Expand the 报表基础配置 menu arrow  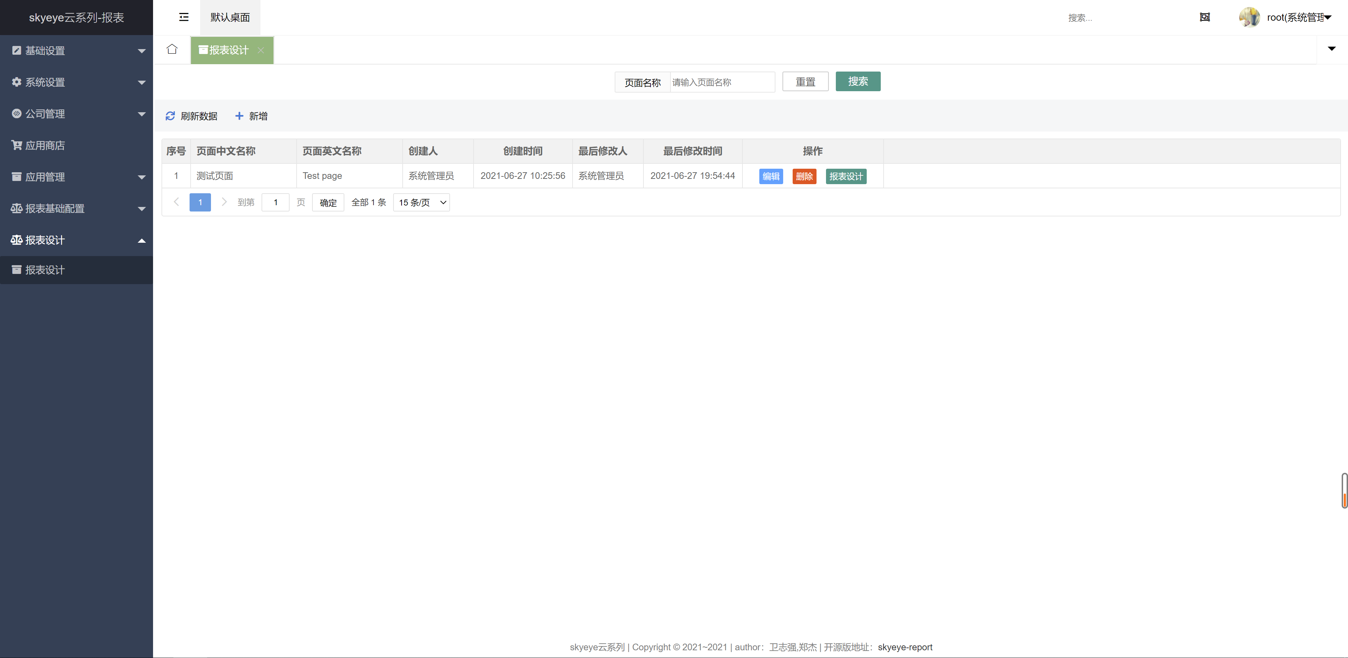tap(141, 209)
